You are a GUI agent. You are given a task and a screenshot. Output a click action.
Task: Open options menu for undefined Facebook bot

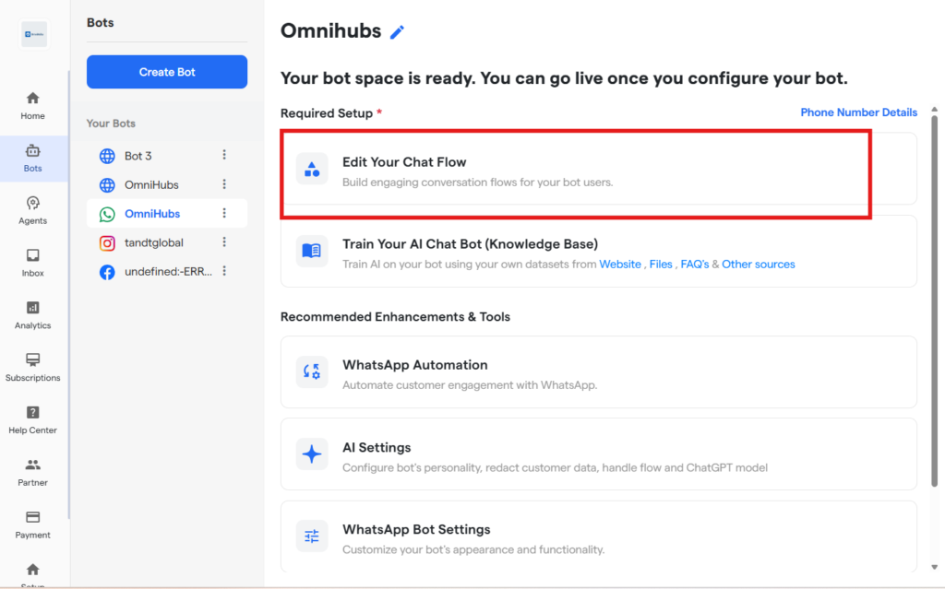pyautogui.click(x=224, y=272)
